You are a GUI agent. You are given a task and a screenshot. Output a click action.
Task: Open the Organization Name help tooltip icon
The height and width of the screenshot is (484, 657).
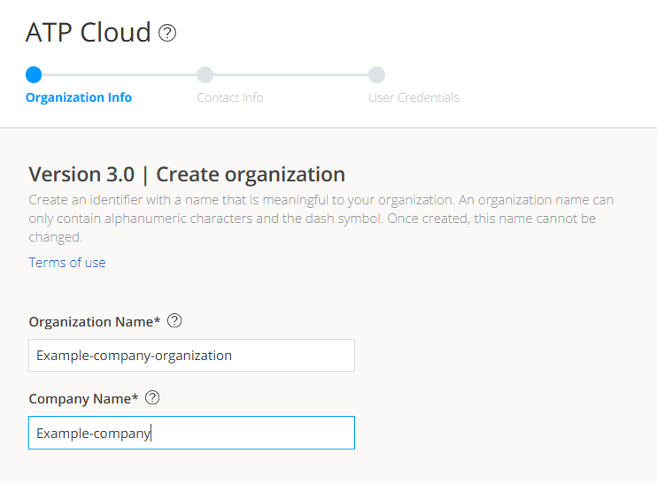click(174, 321)
